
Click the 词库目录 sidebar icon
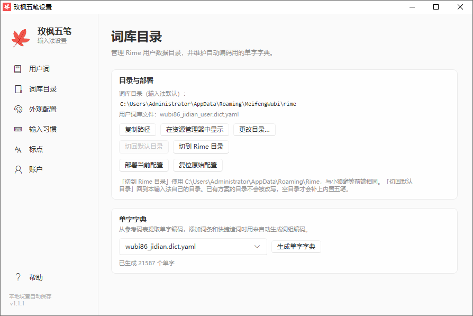tap(19, 89)
